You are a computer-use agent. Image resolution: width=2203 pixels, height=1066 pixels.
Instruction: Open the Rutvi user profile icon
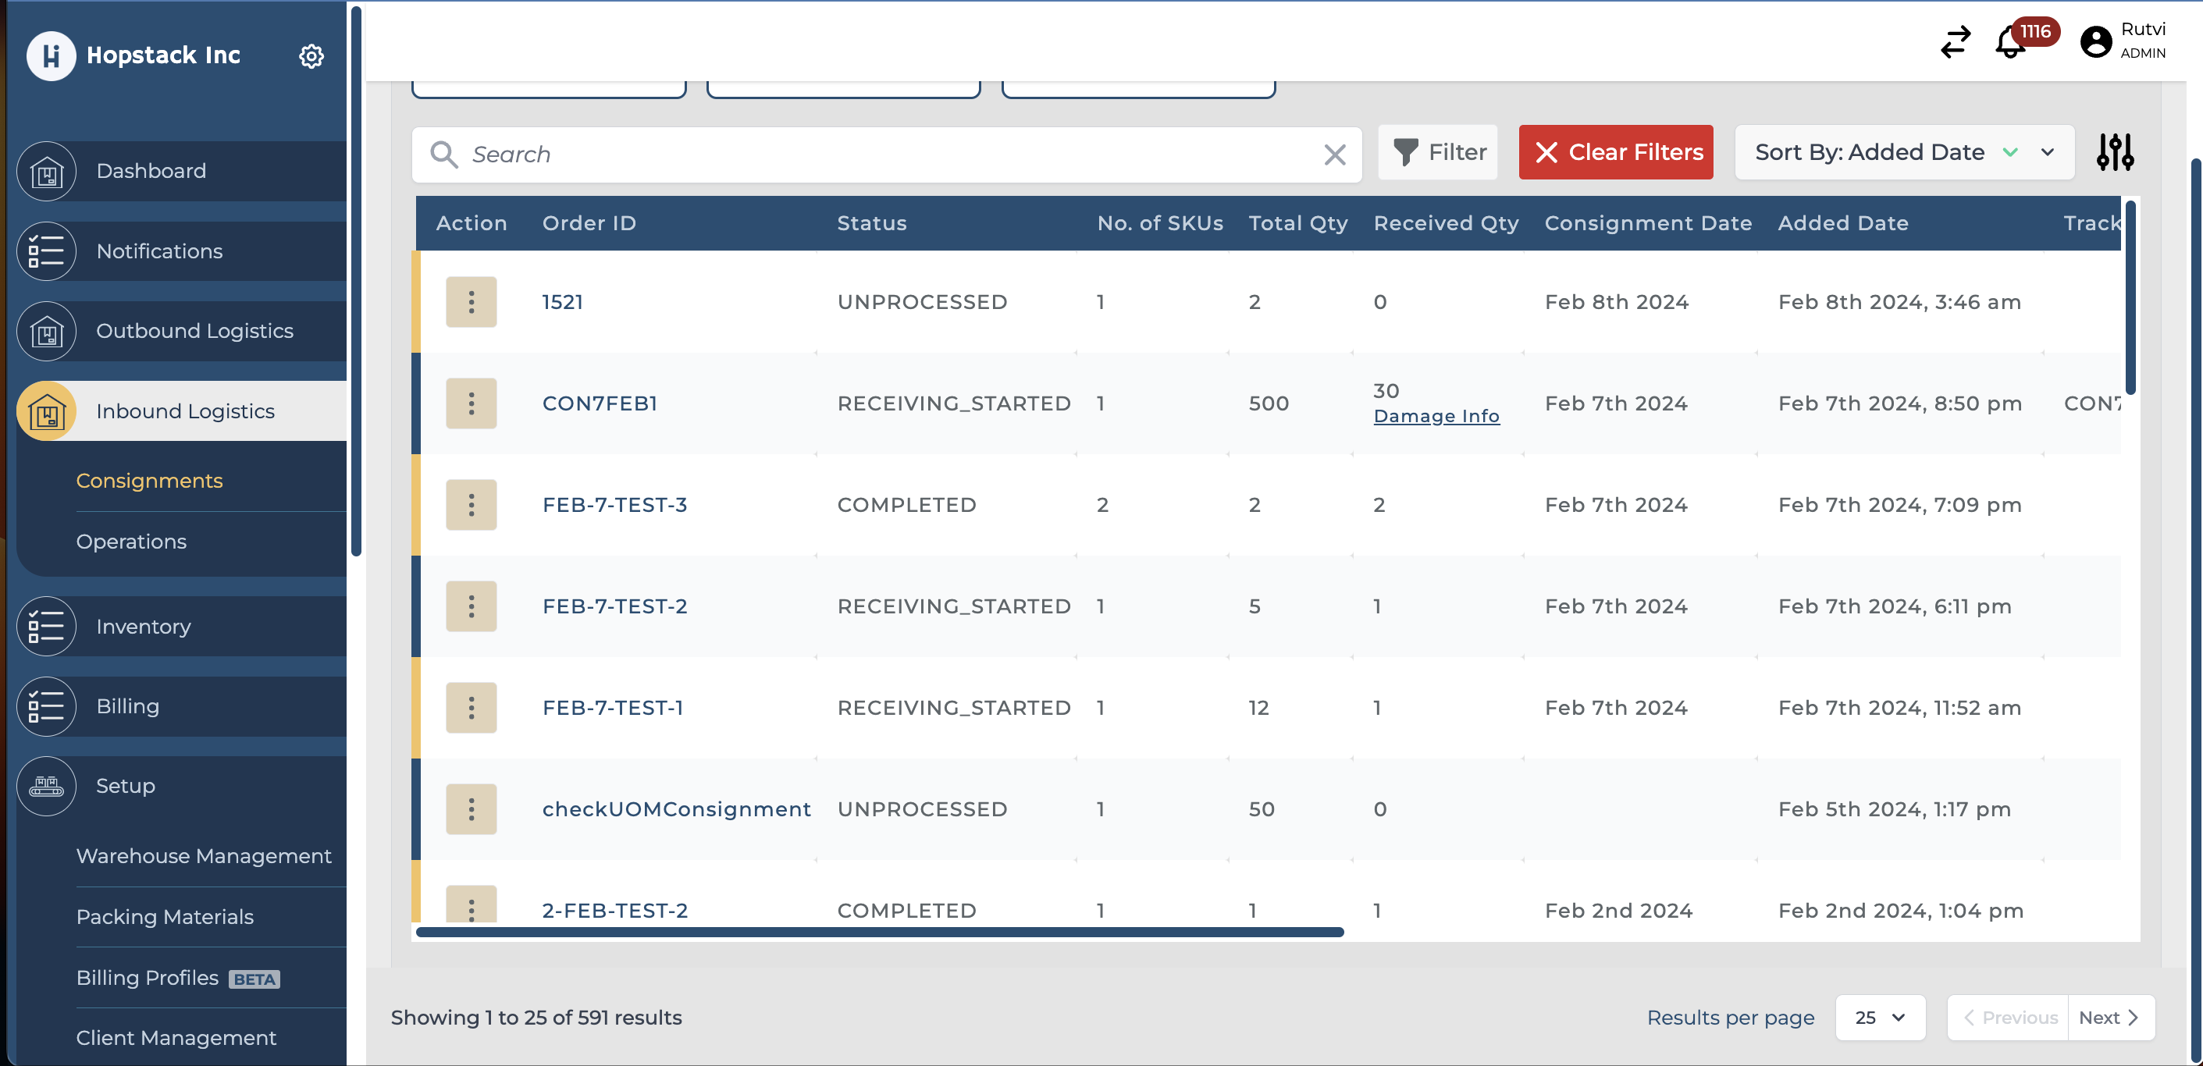click(2095, 42)
